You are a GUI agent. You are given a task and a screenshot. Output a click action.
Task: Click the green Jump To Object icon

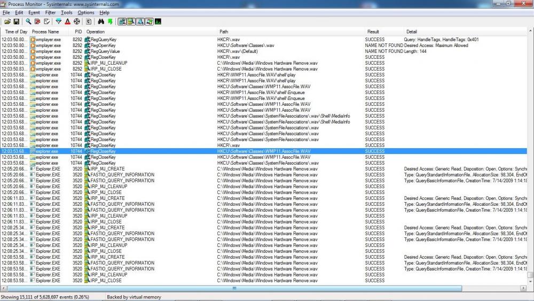pyautogui.click(x=110, y=22)
